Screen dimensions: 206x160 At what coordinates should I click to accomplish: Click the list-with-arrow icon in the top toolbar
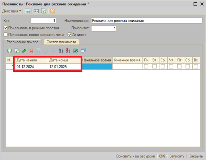tap(27, 11)
